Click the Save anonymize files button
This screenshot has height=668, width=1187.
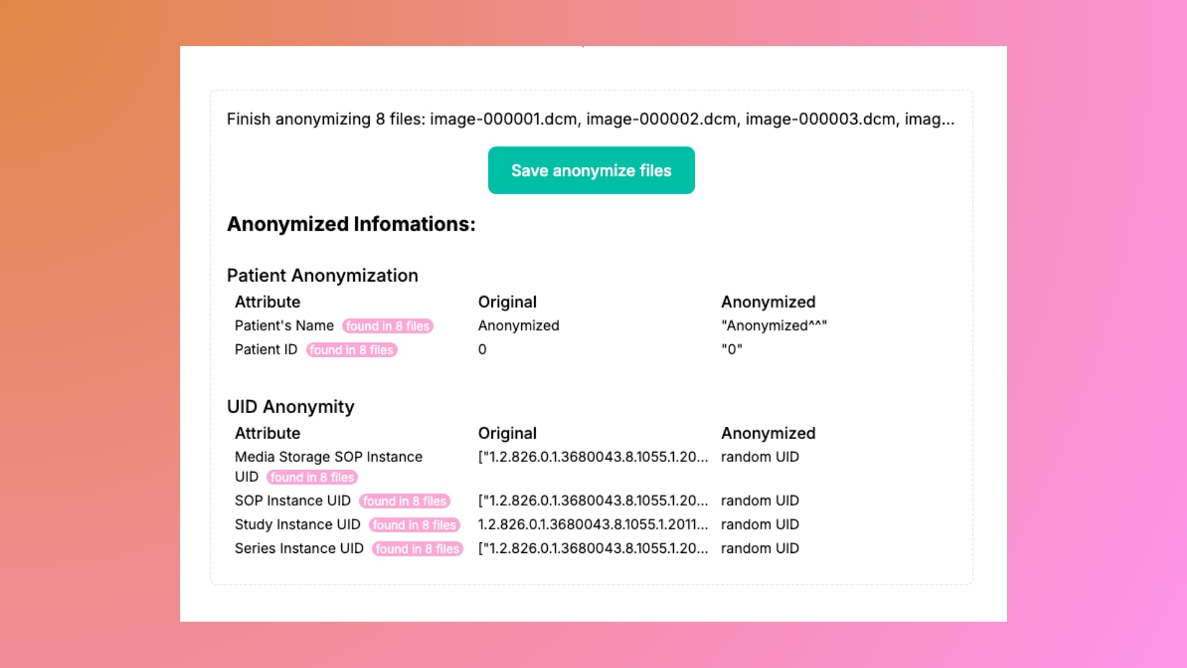point(591,170)
